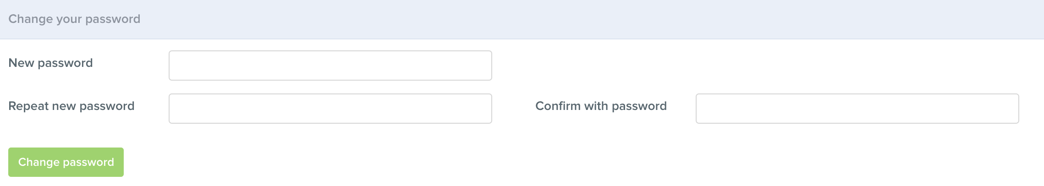Viewport: 1044px width, 186px height.
Task: Select the field for current password confirmation
Action: [857, 109]
